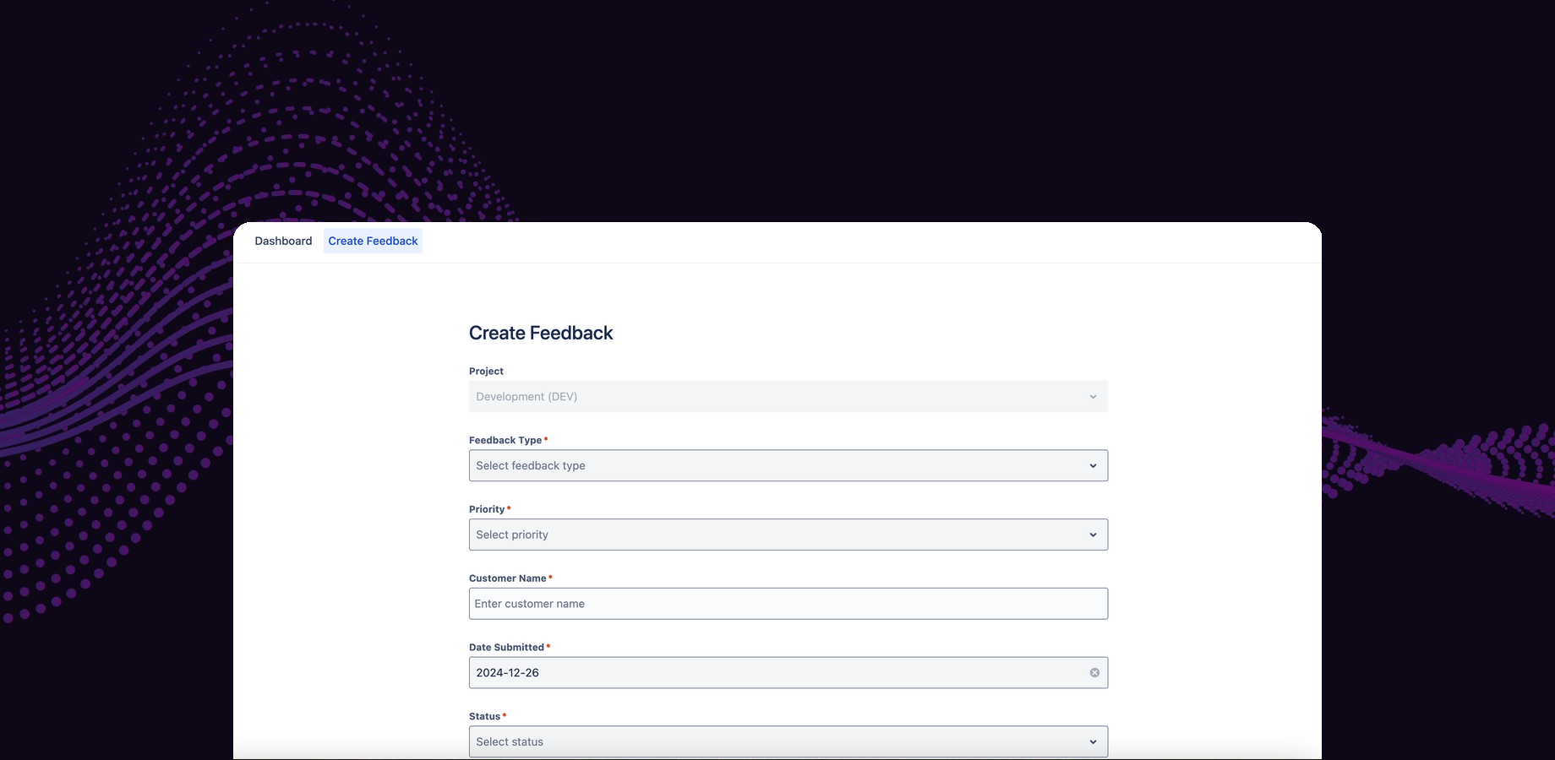This screenshot has height=760, width=1555.
Task: Click the "Project" field label
Action: pyautogui.click(x=486, y=372)
